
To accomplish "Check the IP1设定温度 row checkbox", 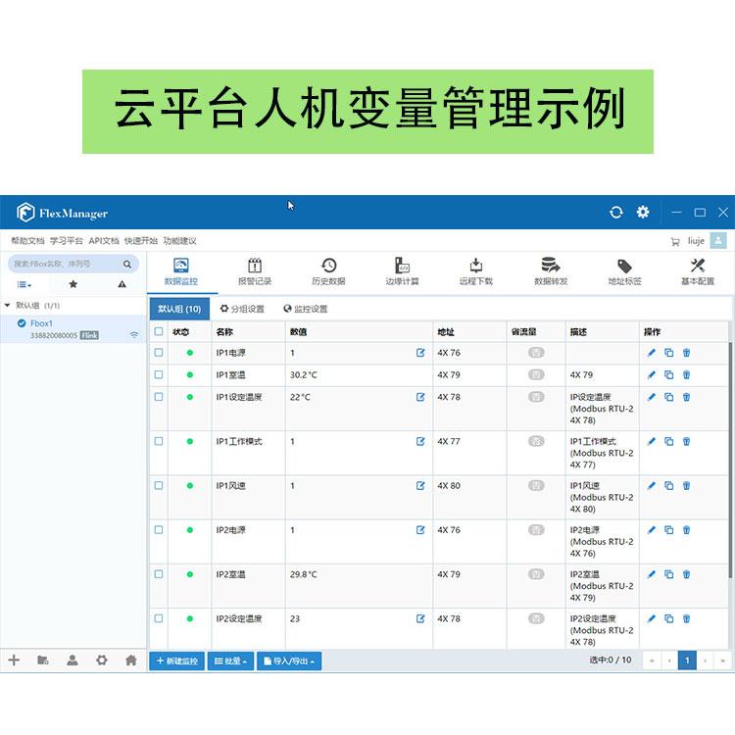I will [159, 397].
